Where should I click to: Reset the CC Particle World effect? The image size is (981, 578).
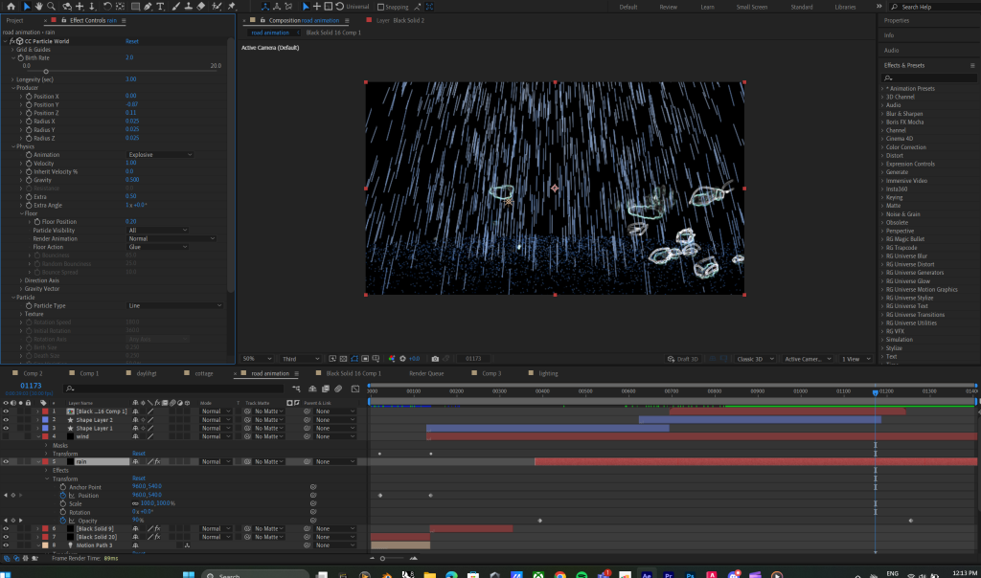pos(133,41)
